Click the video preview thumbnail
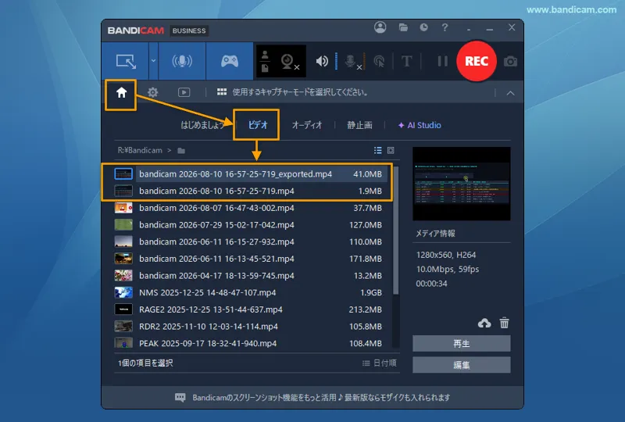625x422 pixels. [461, 184]
